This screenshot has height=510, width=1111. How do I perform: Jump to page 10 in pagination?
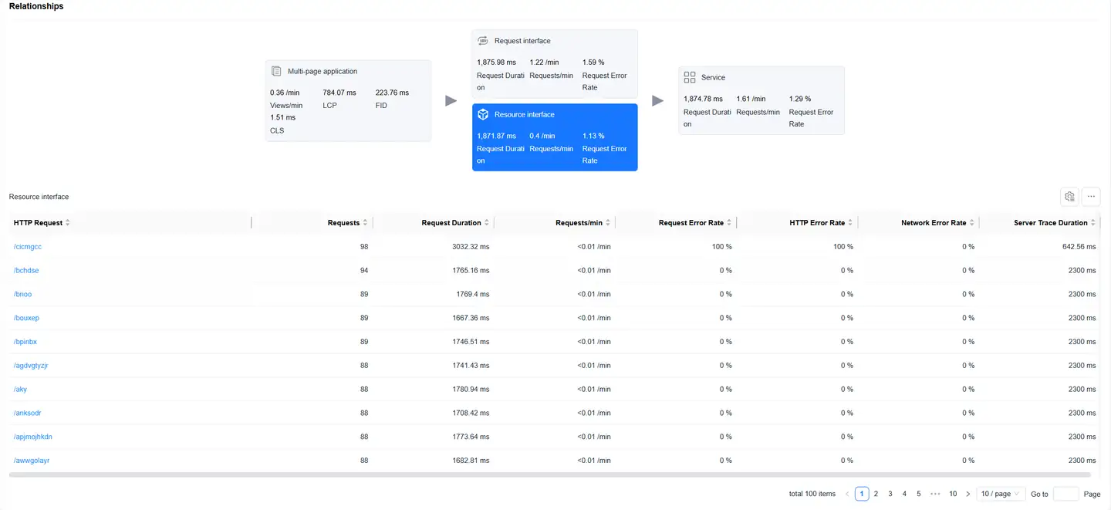(x=953, y=494)
